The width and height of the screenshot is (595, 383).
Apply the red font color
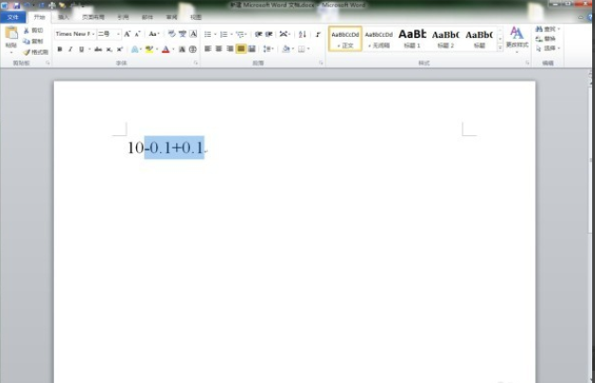166,49
